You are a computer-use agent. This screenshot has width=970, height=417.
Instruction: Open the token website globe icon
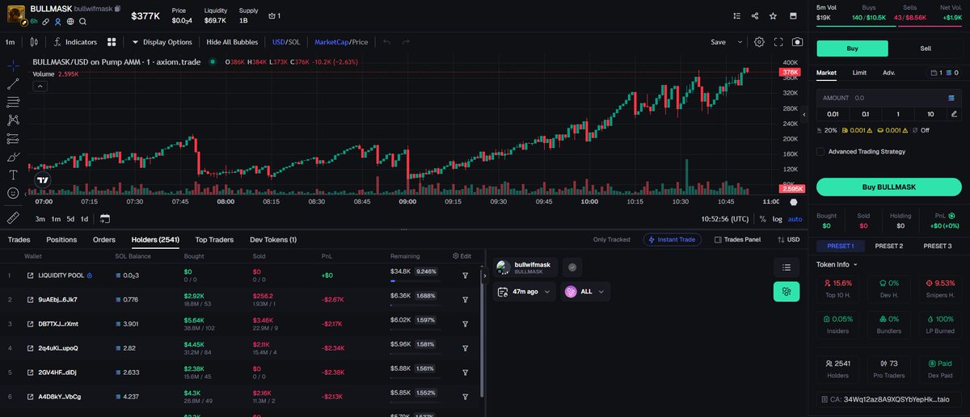click(x=70, y=21)
